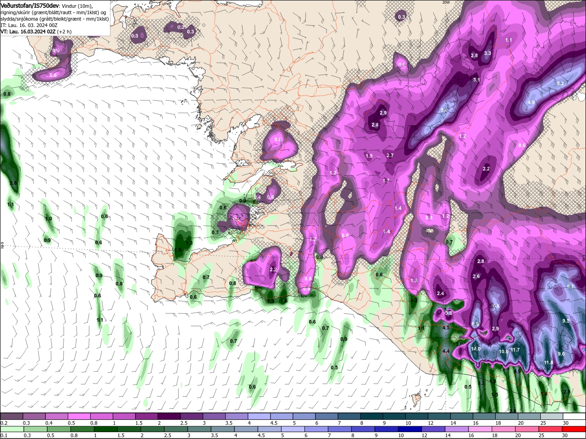Click the 10.0 precipitation value on the map
The width and height of the screenshot is (586, 439).
504,351
